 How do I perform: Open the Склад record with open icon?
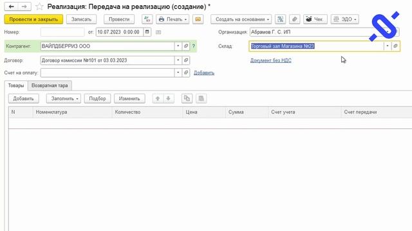[395, 46]
